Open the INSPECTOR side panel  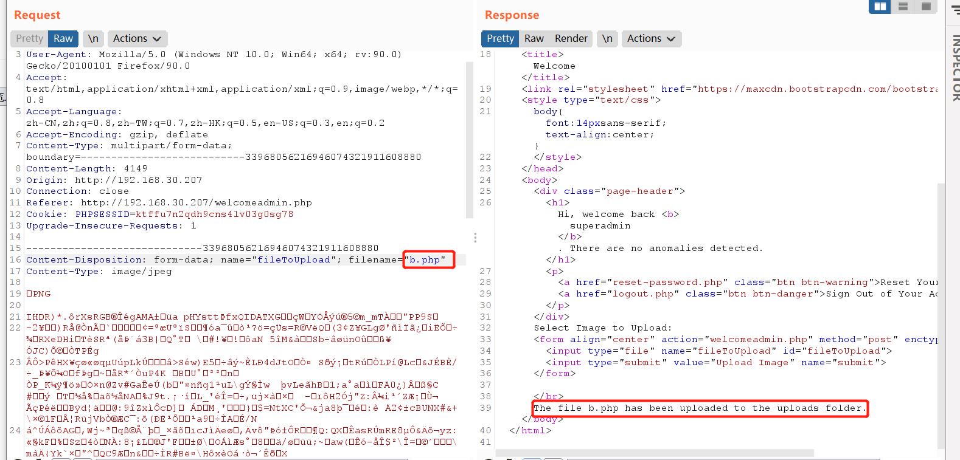[955, 67]
